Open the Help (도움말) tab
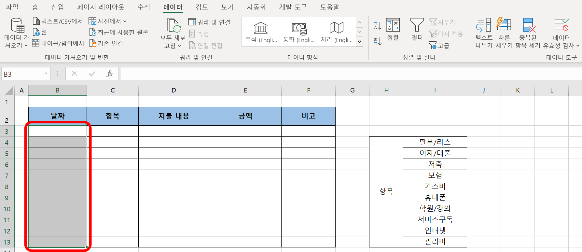Image resolution: width=582 pixels, height=252 pixels. coord(330,7)
